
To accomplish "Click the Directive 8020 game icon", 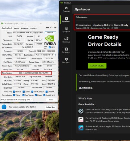I will tap(81, 111).
